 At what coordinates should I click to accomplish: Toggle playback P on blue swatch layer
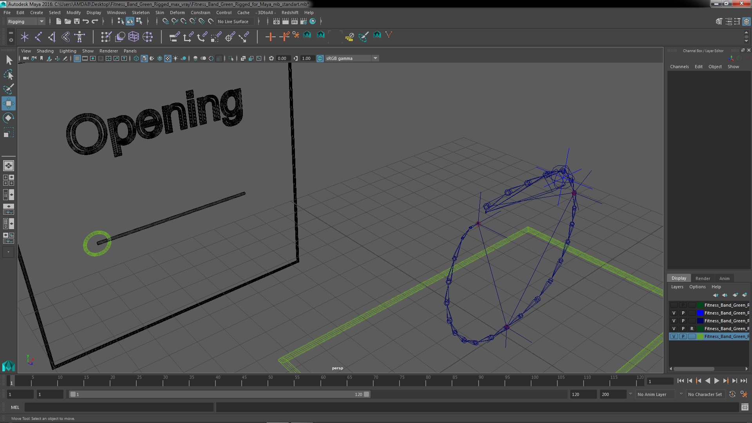683,313
